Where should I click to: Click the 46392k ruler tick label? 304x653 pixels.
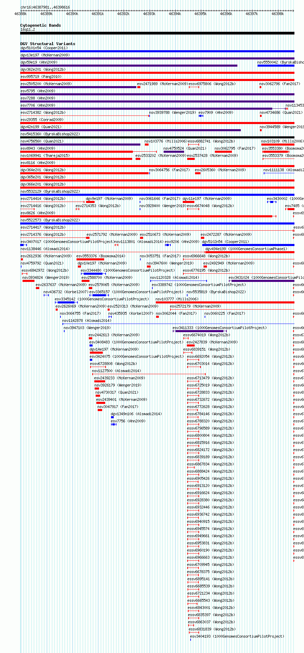click(x=123, y=14)
